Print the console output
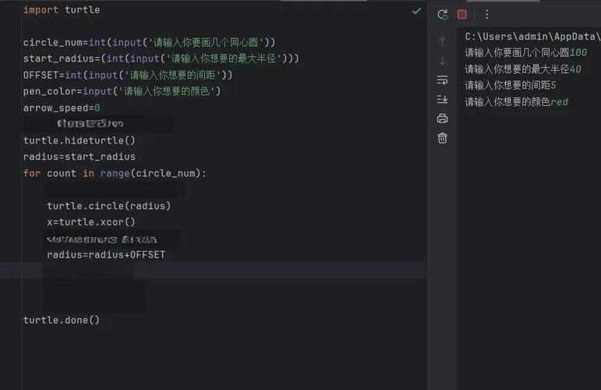 pyautogui.click(x=442, y=119)
